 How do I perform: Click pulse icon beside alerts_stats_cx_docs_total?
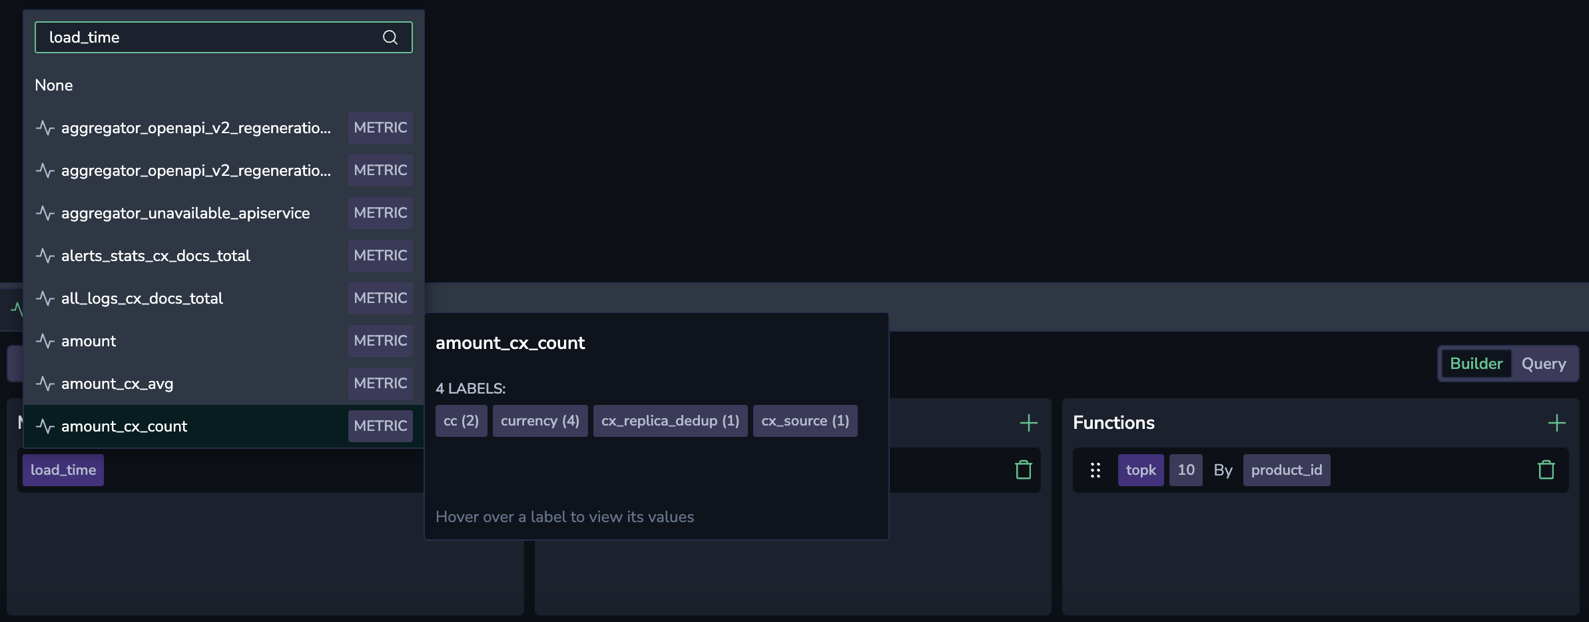pyautogui.click(x=45, y=256)
